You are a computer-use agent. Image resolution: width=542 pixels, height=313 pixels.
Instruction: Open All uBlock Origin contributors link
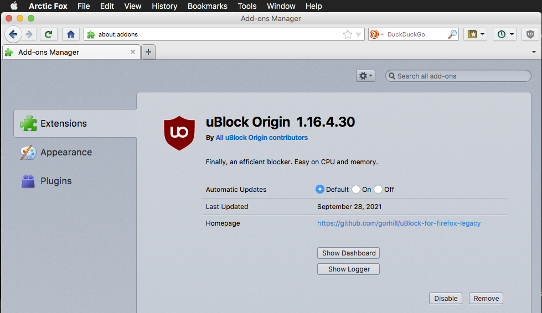click(x=262, y=138)
